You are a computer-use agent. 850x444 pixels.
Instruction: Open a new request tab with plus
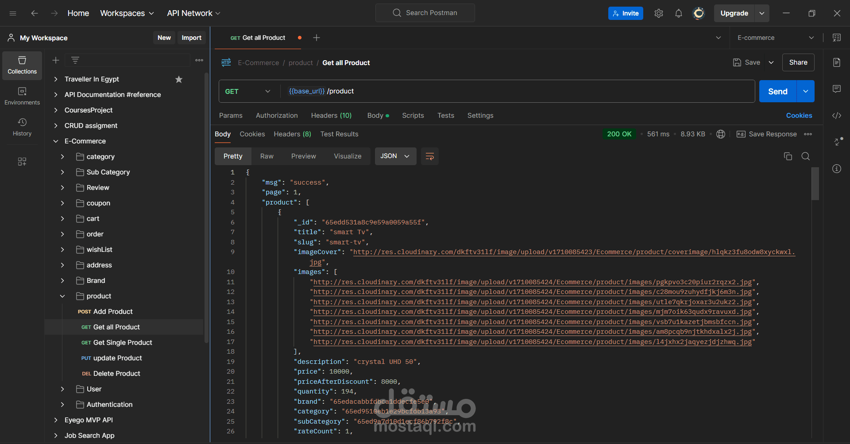317,38
